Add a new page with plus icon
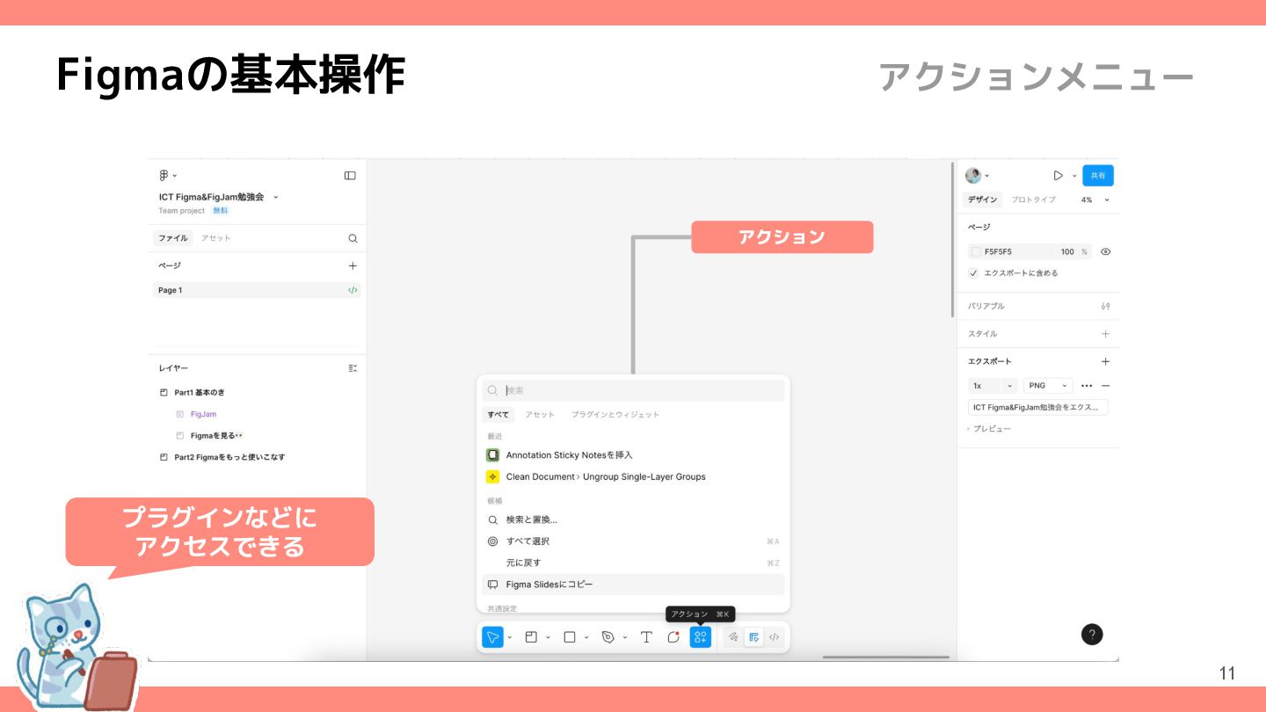The height and width of the screenshot is (712, 1266). (x=353, y=265)
